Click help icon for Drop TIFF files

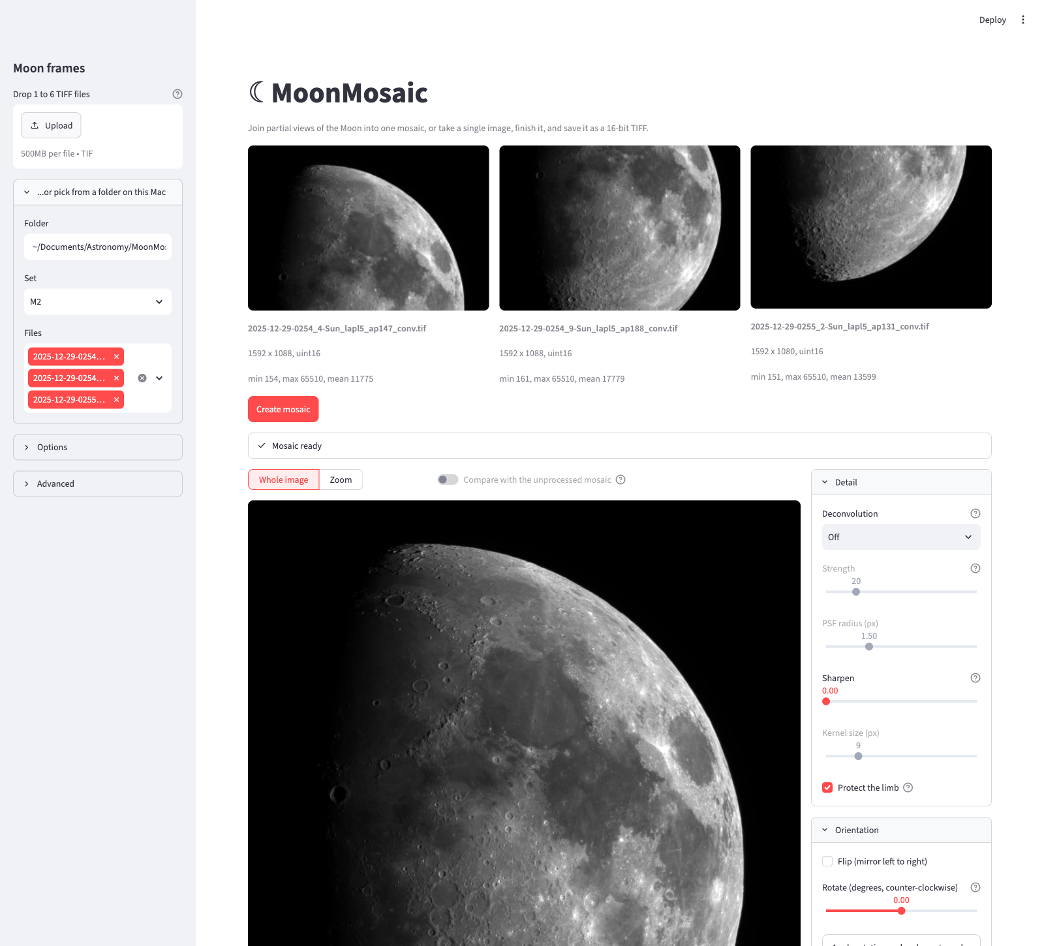point(177,94)
